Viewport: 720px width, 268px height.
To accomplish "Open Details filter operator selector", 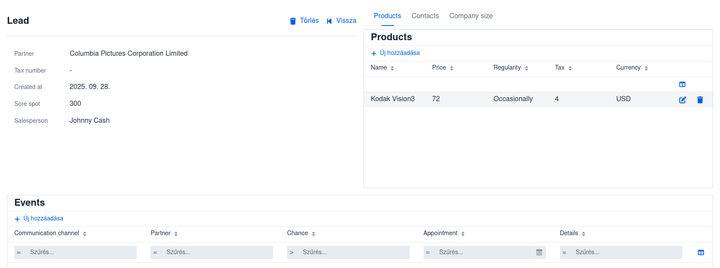I will [564, 252].
